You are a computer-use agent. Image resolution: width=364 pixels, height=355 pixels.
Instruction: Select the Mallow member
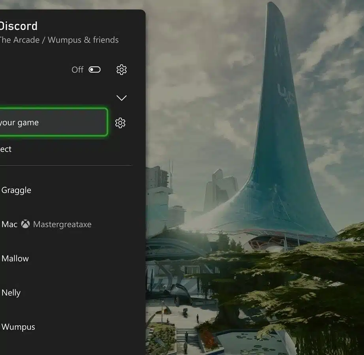(x=15, y=258)
